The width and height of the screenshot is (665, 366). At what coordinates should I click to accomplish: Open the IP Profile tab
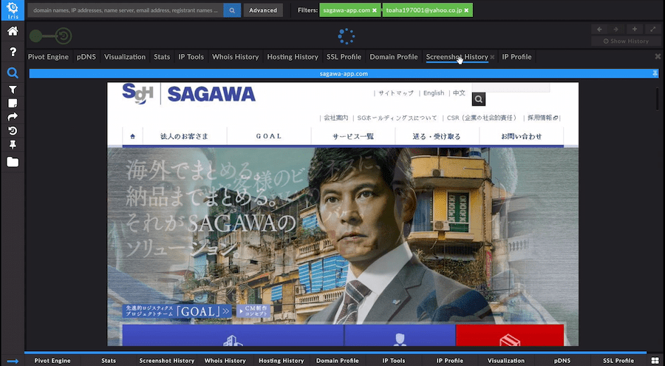click(x=516, y=57)
